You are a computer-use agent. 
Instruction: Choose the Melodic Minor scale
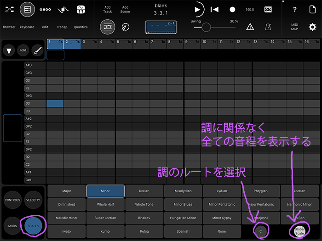67,218
